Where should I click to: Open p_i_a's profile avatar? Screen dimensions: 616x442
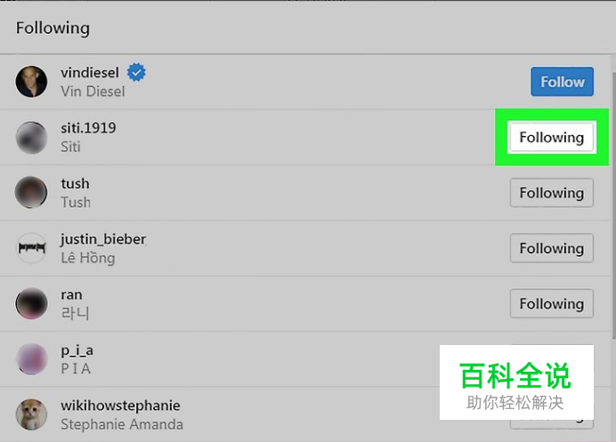(31, 358)
